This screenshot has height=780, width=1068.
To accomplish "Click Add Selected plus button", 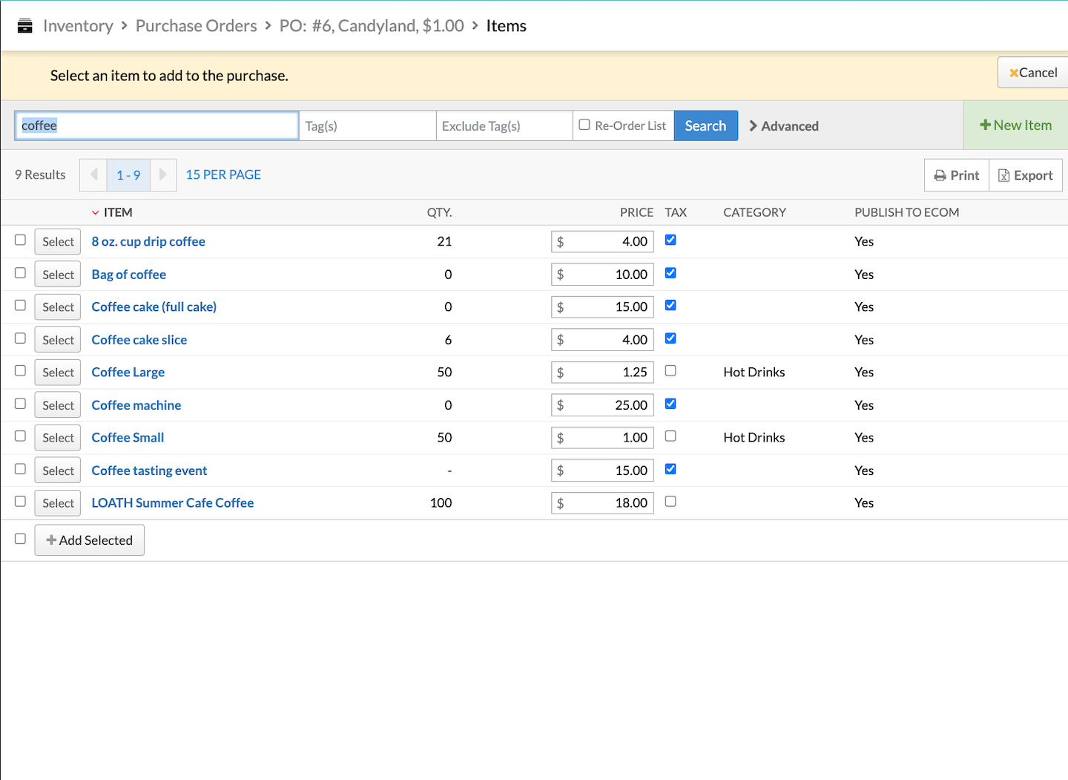I will click(x=90, y=540).
